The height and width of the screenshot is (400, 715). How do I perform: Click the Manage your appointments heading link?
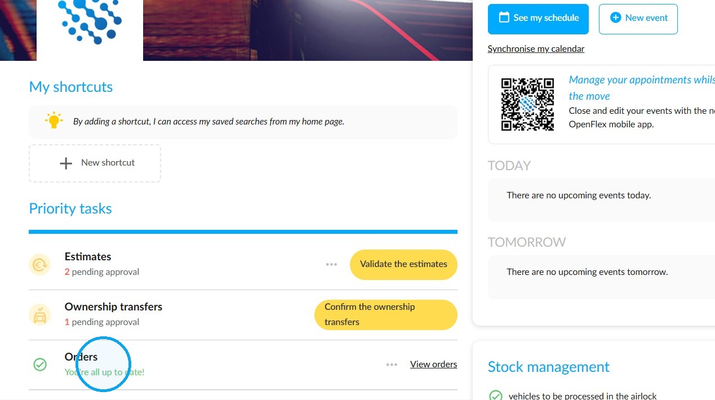click(642, 88)
